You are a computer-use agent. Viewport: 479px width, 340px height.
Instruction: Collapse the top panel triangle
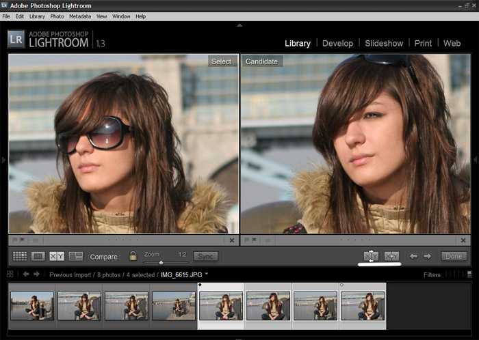(x=239, y=25)
